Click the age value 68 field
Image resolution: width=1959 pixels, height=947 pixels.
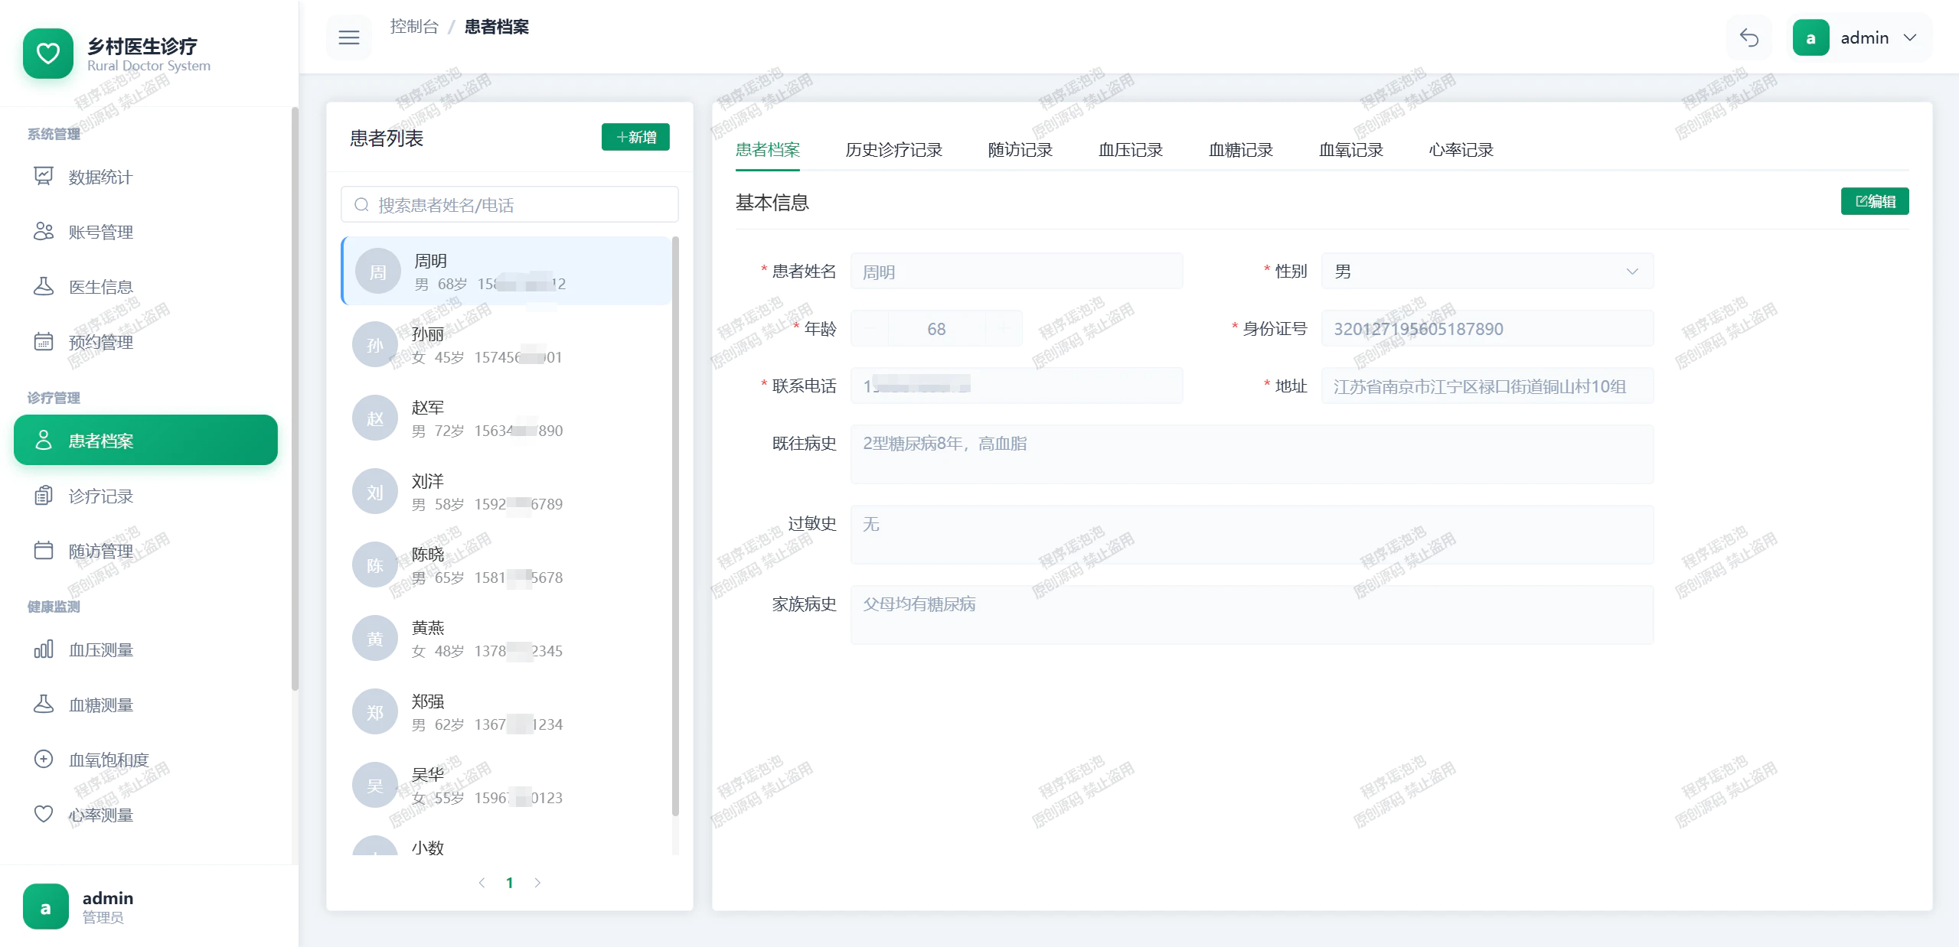936,328
